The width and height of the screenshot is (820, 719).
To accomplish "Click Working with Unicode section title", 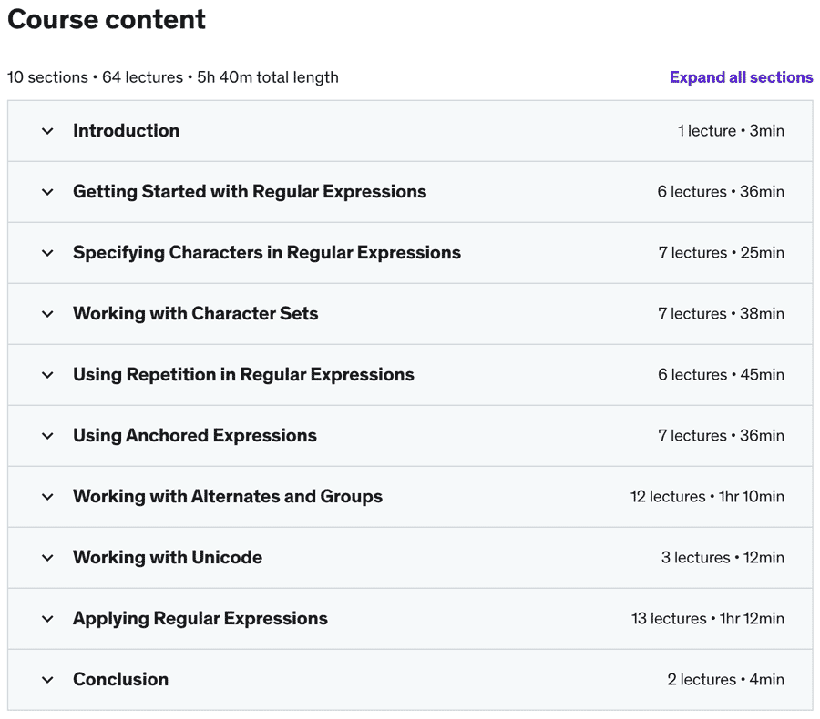I will point(168,558).
